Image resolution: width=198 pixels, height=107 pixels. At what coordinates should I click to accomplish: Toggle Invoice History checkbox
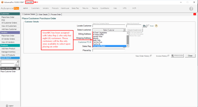[169, 56]
